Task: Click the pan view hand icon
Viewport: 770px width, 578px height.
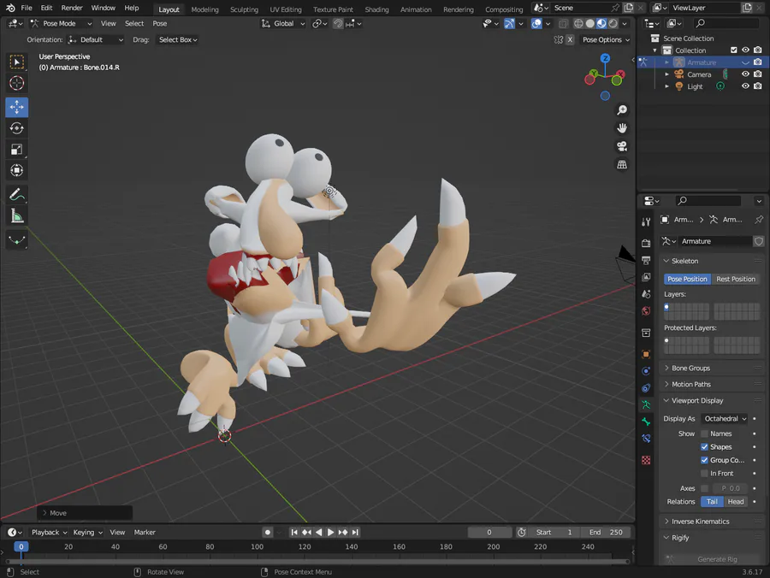Action: 622,128
